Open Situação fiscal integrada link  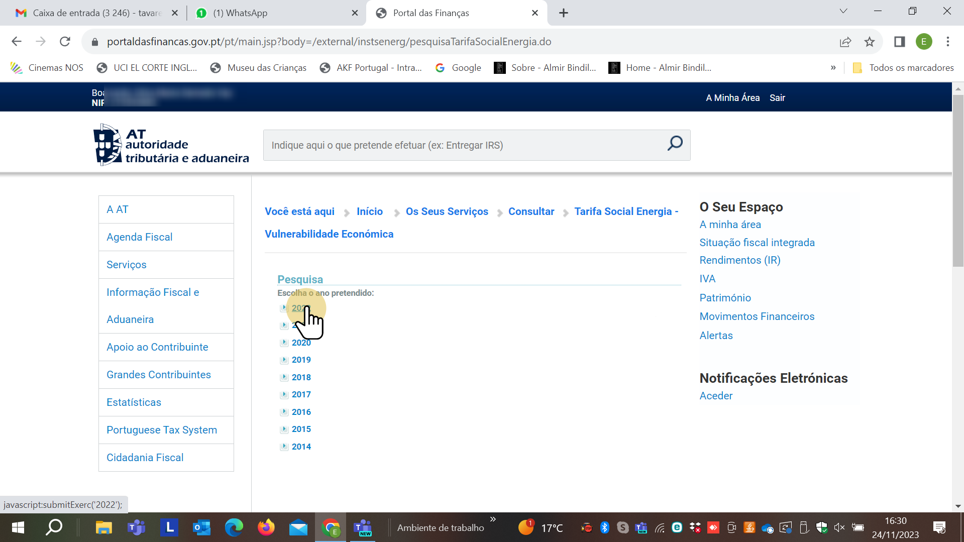[x=757, y=243]
